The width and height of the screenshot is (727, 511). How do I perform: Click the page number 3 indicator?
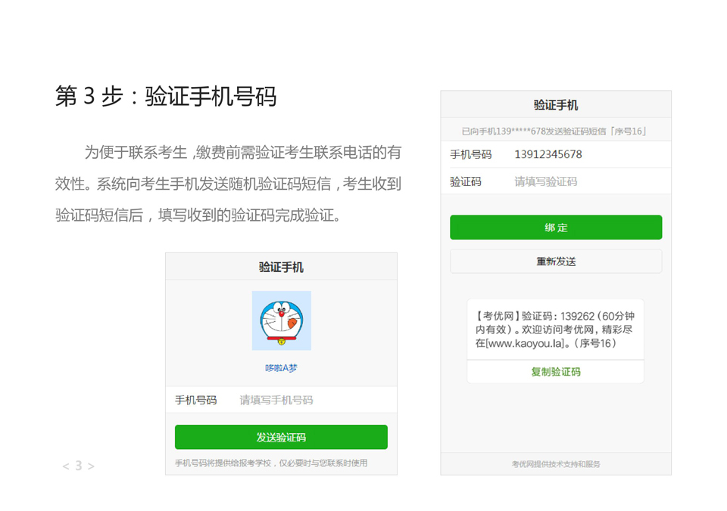pyautogui.click(x=78, y=466)
